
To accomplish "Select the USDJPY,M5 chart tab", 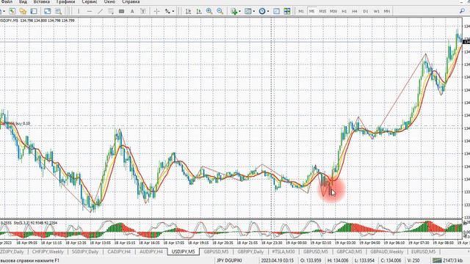I will click(x=183, y=252).
